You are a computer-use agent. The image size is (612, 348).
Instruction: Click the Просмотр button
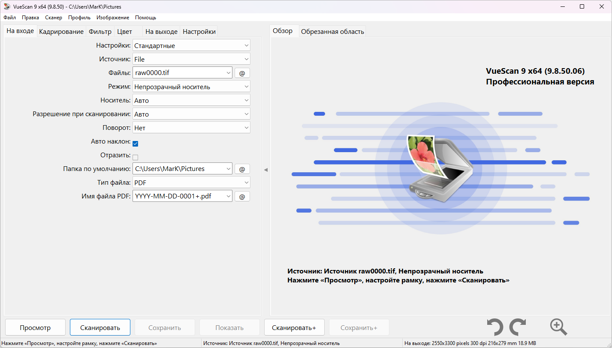35,327
